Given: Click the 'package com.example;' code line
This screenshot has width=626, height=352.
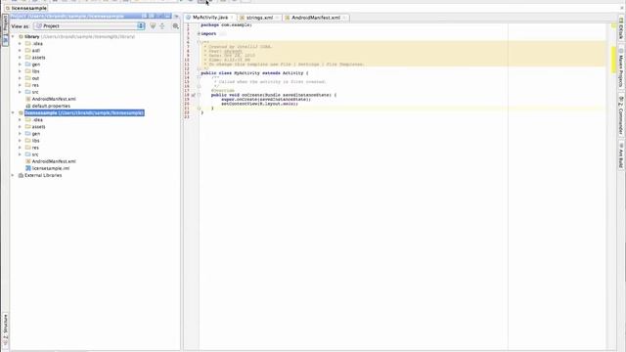Looking at the screenshot, I should pyautogui.click(x=226, y=25).
